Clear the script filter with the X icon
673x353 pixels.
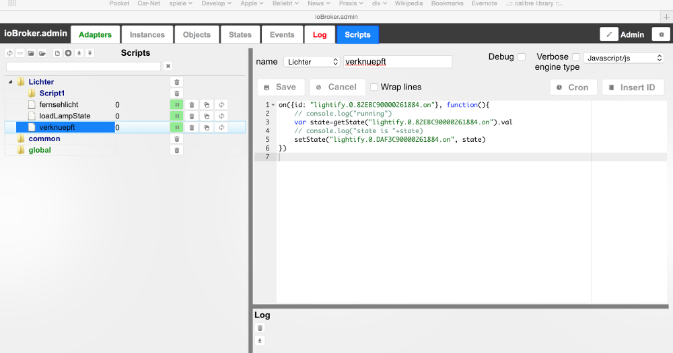coord(168,66)
